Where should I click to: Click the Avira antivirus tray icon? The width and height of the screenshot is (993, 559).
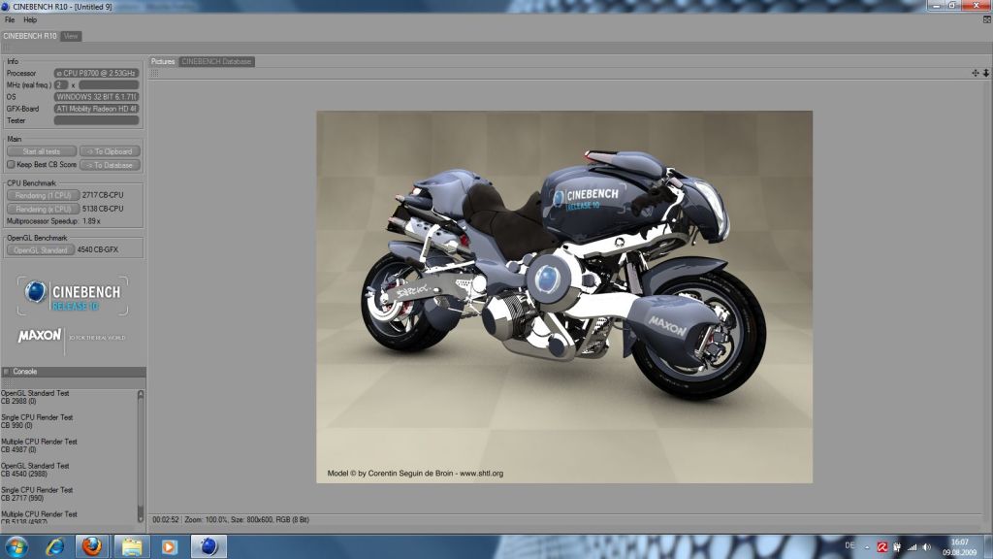click(882, 547)
